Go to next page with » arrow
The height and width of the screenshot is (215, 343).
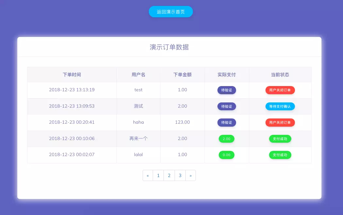(191, 175)
